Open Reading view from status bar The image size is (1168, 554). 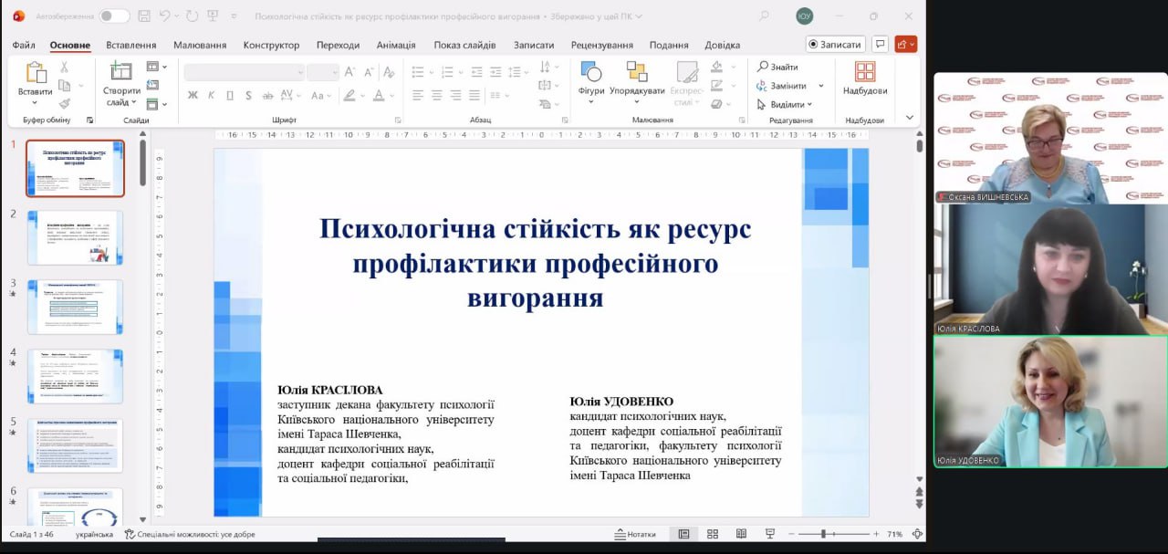point(741,534)
